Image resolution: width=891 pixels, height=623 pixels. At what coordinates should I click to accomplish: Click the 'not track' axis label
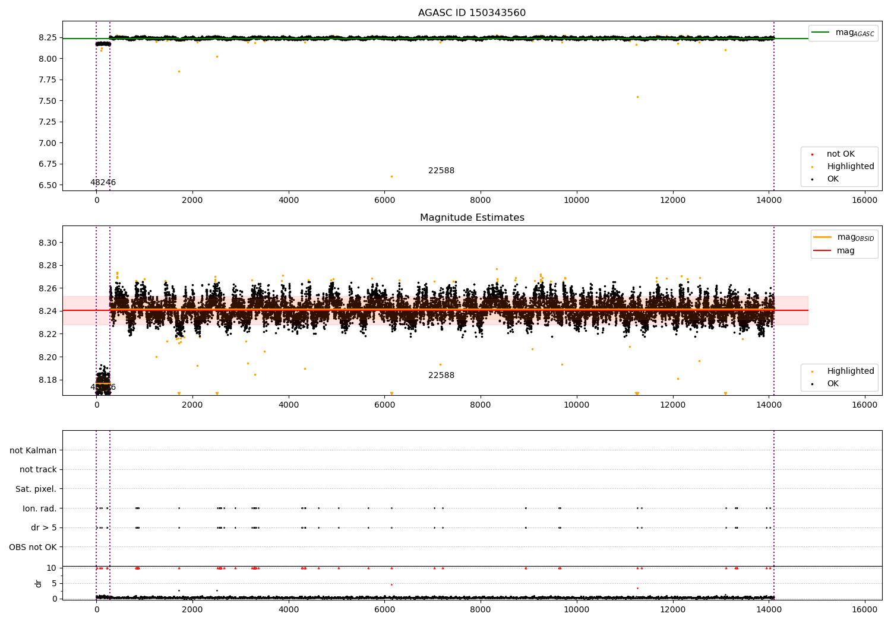pos(38,470)
